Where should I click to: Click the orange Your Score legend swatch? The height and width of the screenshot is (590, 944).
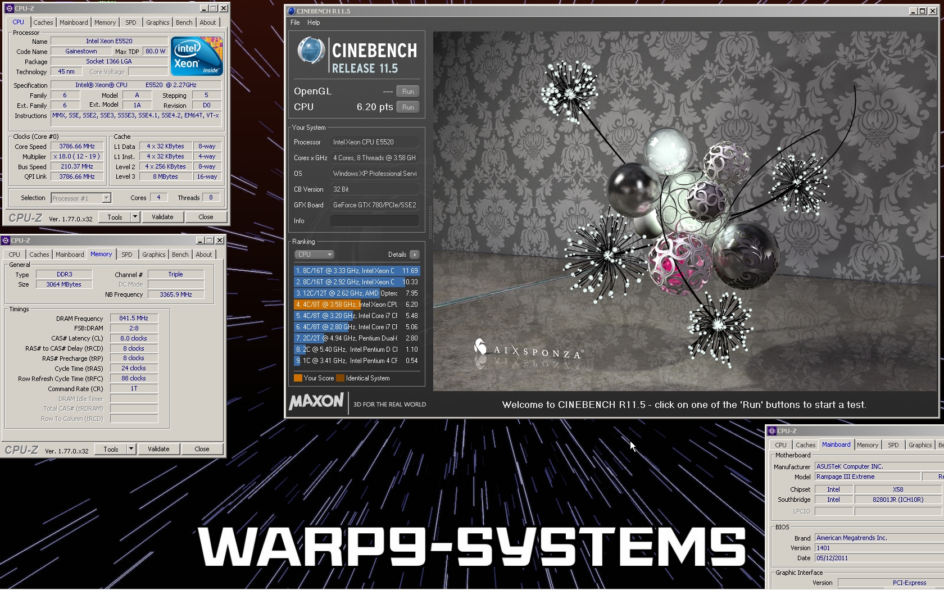[298, 378]
